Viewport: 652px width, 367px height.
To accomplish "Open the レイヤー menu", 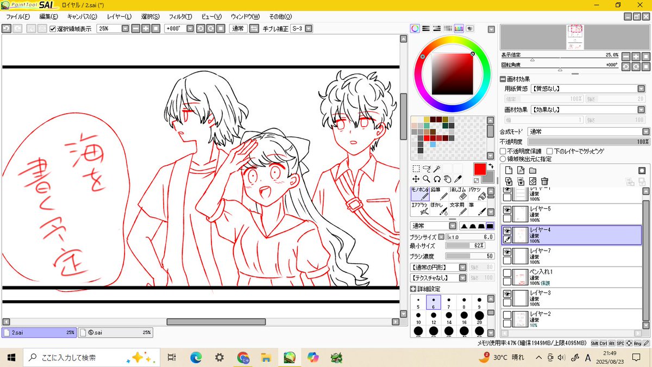I will [119, 17].
